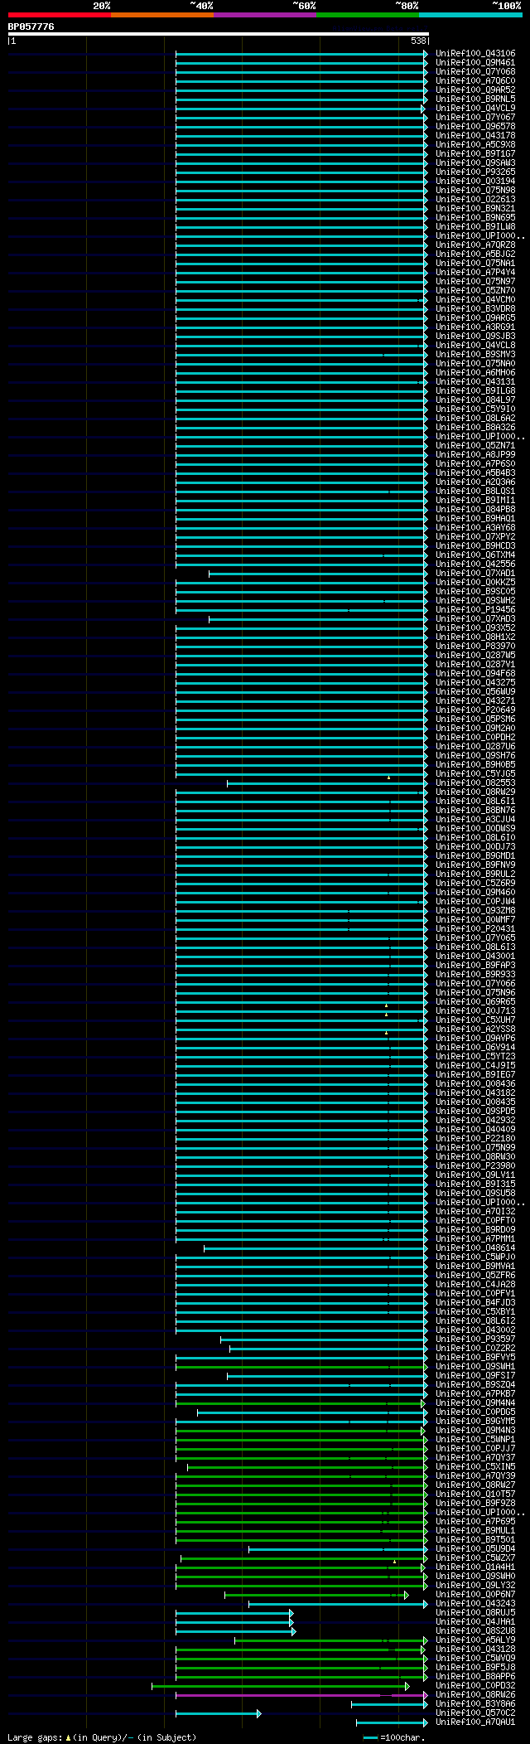Select the UniRef100_Q0P6N7 label
Image resolution: width=530 pixels, height=1744 pixels.
475,1595
